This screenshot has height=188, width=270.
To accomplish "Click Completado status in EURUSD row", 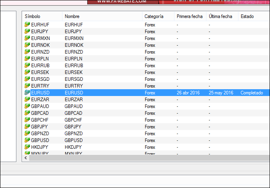I will 252,93.
